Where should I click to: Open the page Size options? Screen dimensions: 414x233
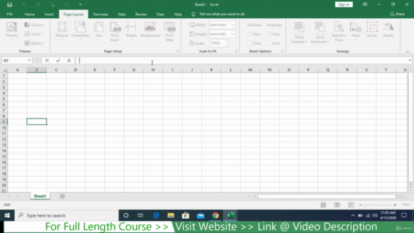(99, 32)
